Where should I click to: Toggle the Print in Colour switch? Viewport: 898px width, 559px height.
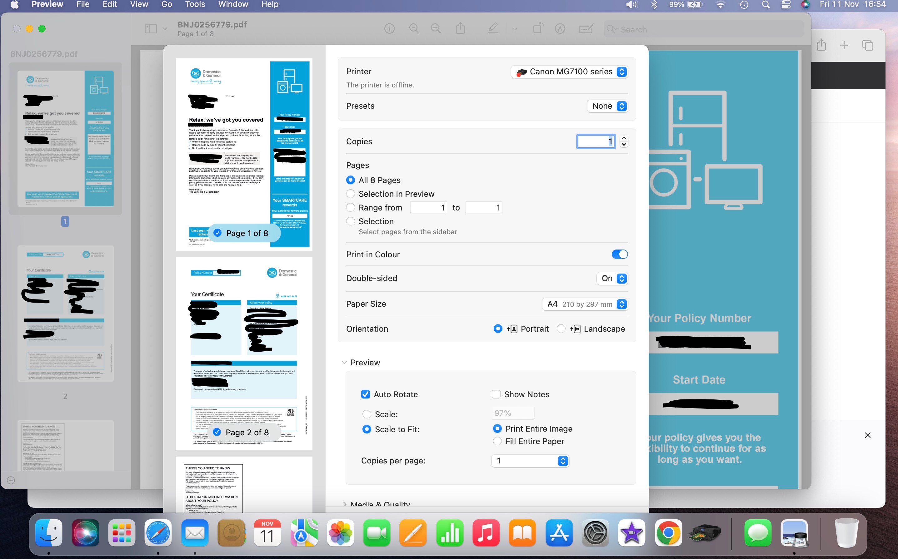tap(620, 254)
